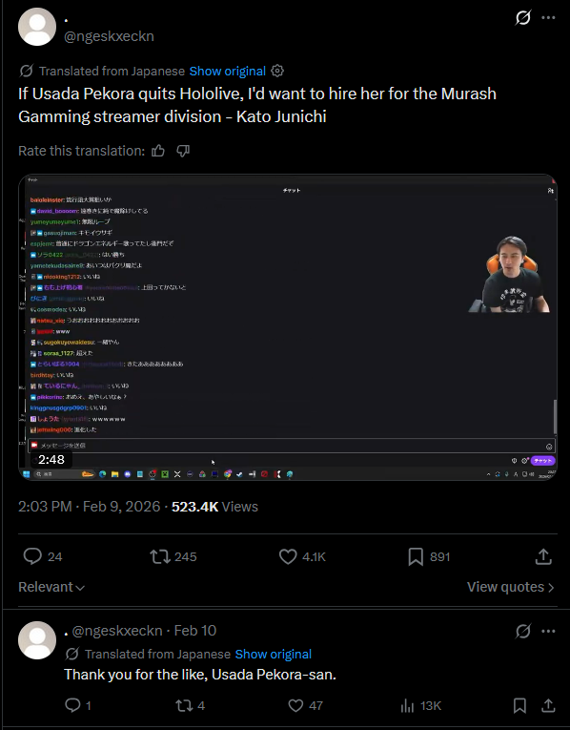Screen dimensions: 570x730
Task: Repost the main post with 245 reposts
Action: (x=173, y=556)
